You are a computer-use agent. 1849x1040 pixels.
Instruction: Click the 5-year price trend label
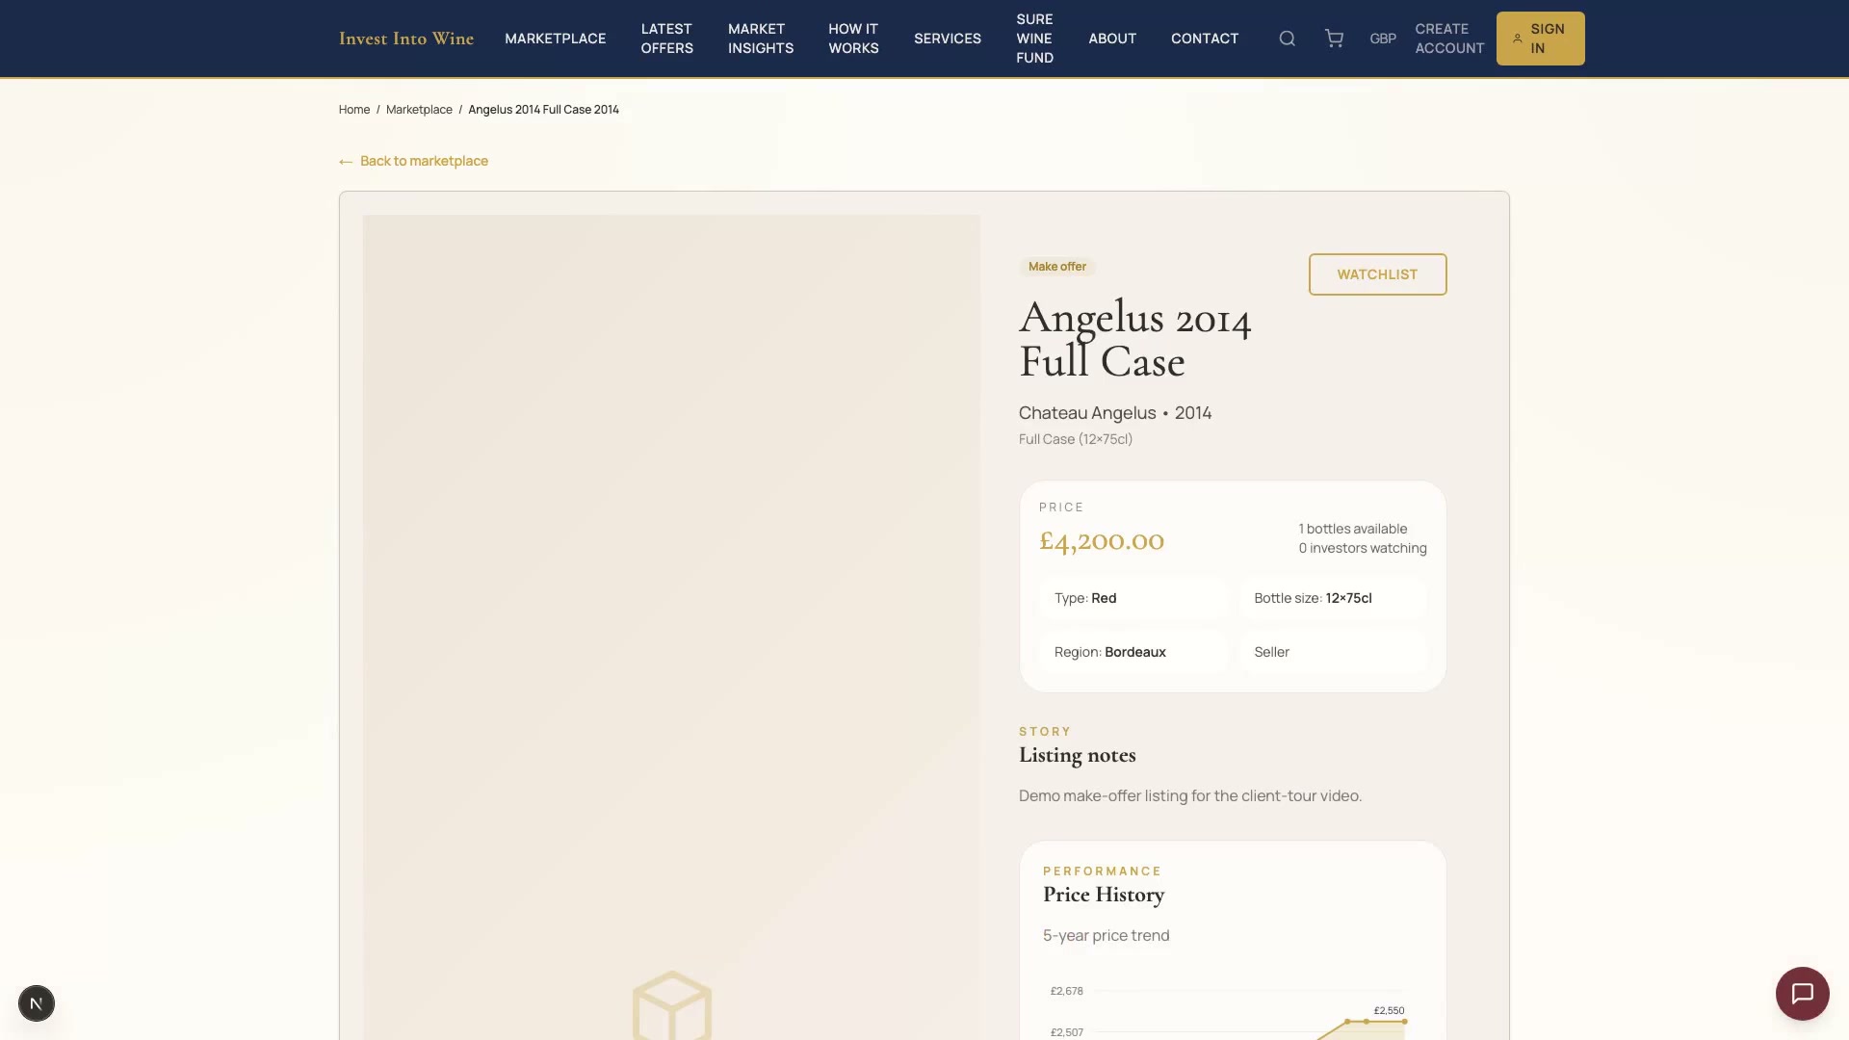1107,936
